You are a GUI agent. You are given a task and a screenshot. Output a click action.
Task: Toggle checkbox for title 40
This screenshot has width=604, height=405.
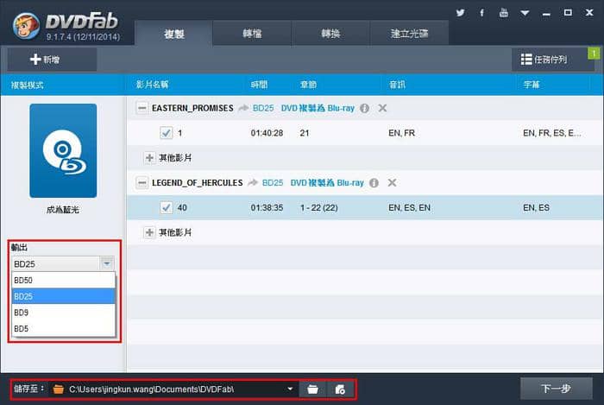166,208
